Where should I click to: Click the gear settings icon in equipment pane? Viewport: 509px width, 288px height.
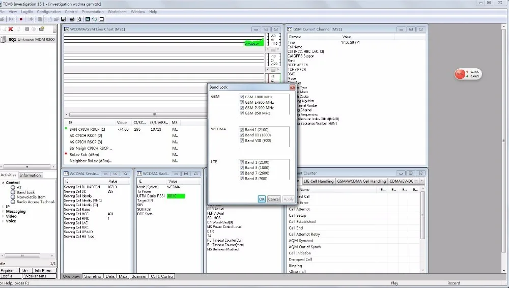(x=27, y=29)
